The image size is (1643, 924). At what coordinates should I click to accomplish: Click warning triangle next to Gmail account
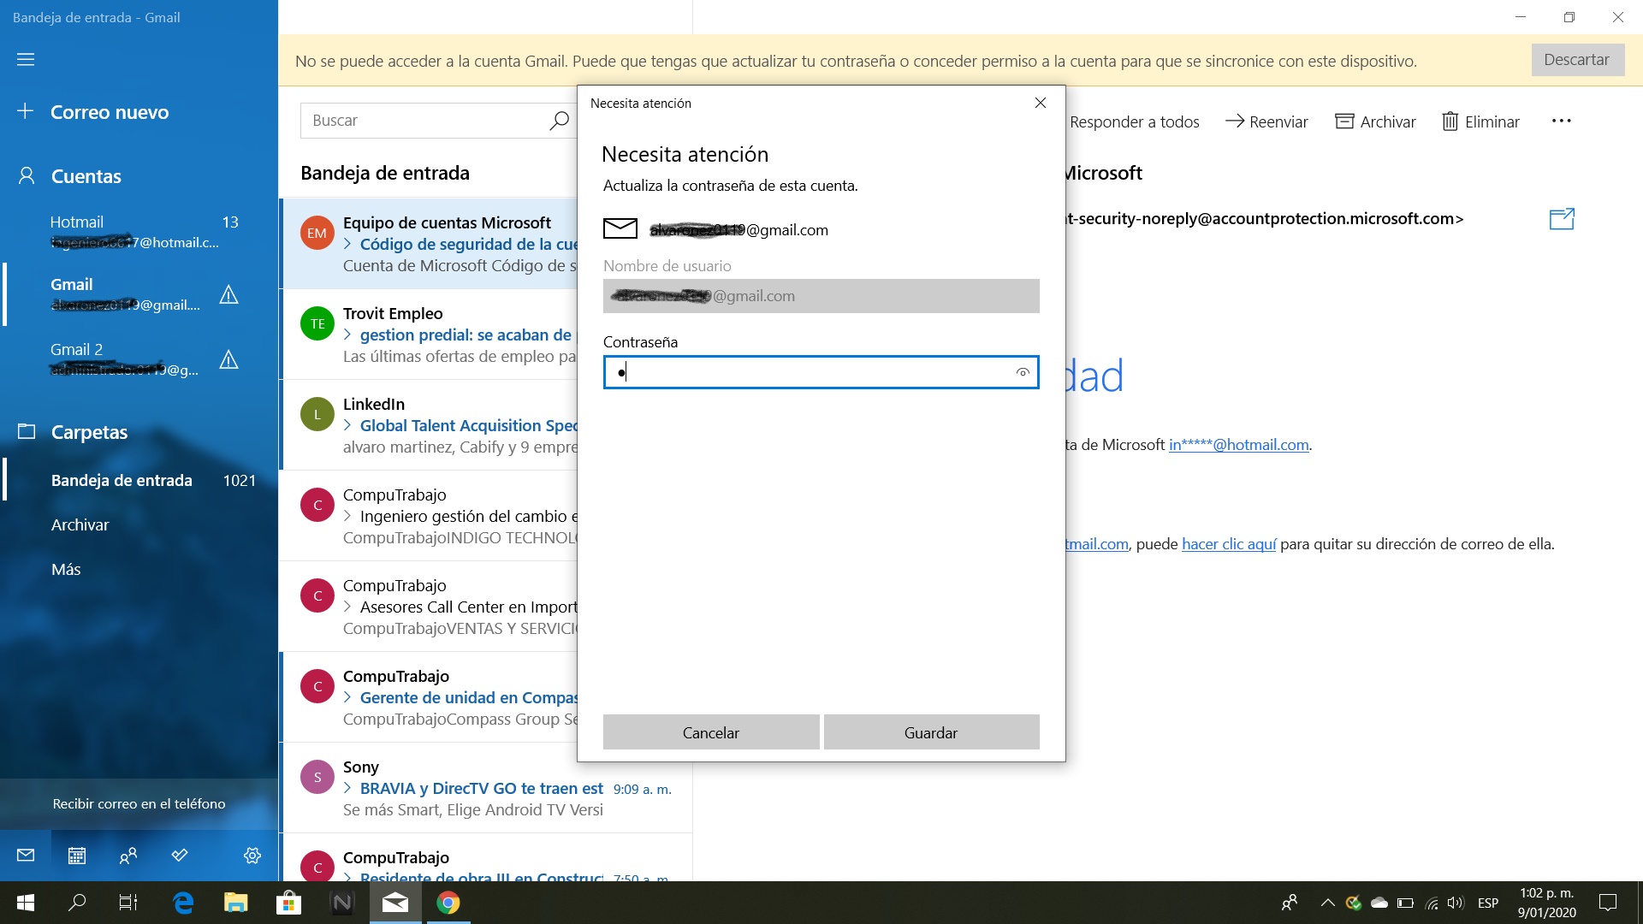[x=228, y=295]
